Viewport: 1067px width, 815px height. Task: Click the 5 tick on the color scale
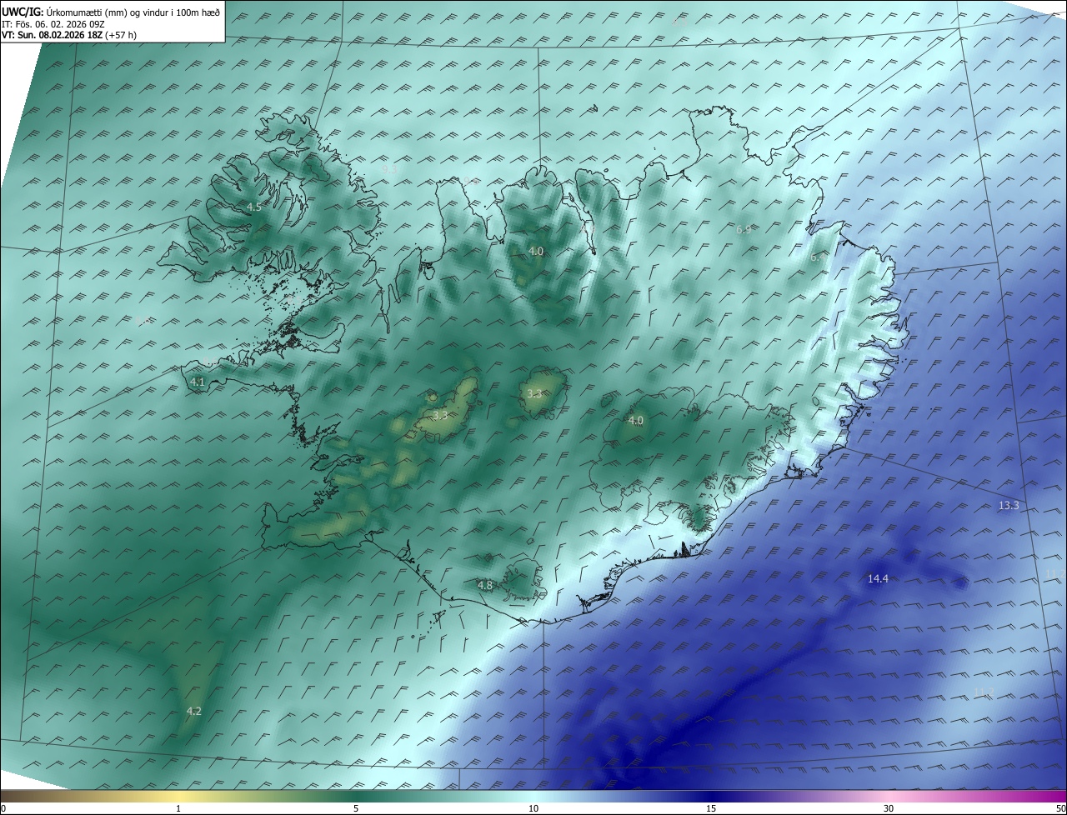point(356,808)
